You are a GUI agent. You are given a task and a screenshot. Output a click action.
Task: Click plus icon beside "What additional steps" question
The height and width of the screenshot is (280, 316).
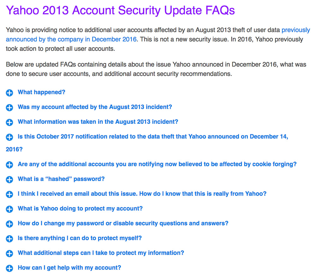(x=9, y=253)
